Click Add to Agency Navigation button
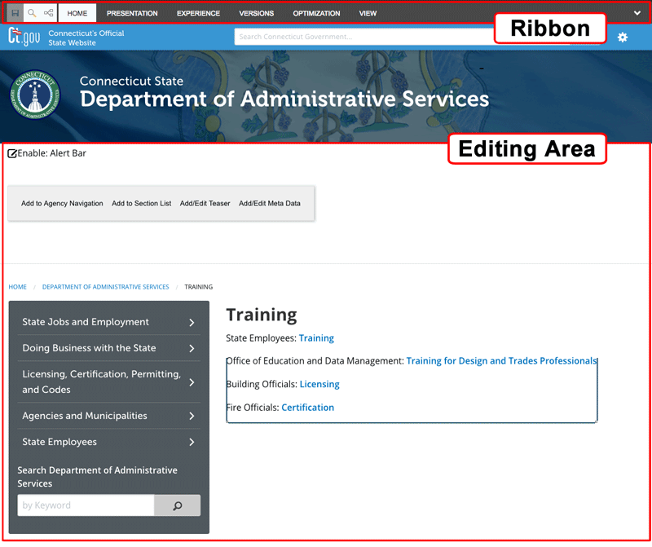 coord(62,204)
